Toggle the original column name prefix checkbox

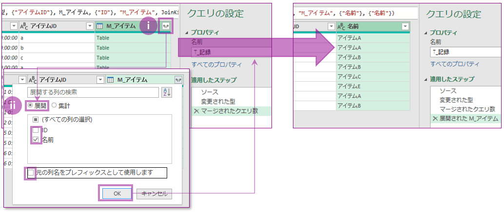31,173
